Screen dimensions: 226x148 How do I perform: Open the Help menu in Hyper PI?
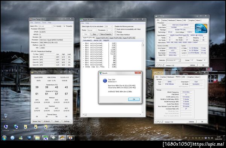pyautogui.click(x=87, y=23)
